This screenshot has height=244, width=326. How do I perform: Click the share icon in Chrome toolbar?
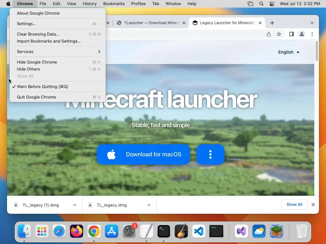(269, 34)
